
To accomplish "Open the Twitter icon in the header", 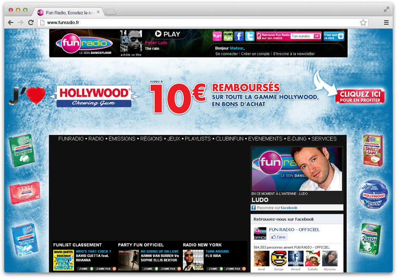I will 250,36.
